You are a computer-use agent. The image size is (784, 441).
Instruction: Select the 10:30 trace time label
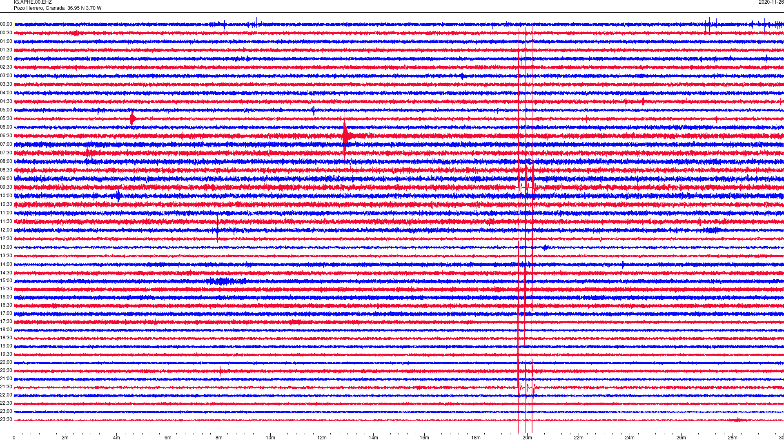click(6, 204)
